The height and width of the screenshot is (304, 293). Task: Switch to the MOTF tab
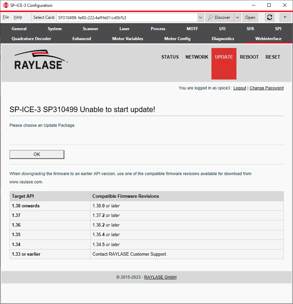[x=192, y=29]
